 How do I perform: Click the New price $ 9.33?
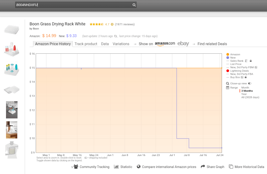(x=71, y=36)
